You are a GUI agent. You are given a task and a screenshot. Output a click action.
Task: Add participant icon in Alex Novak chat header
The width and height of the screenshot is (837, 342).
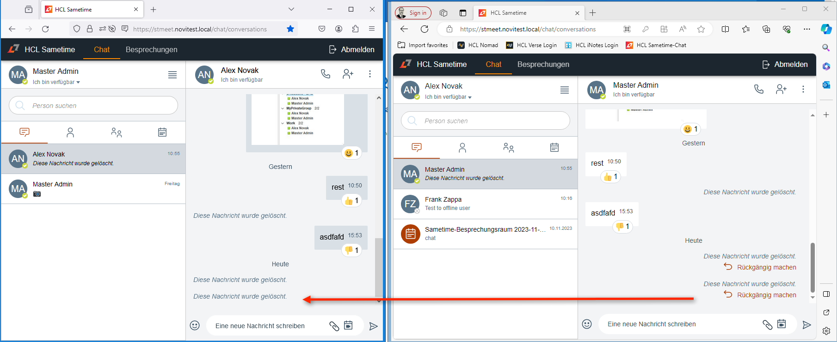point(348,74)
